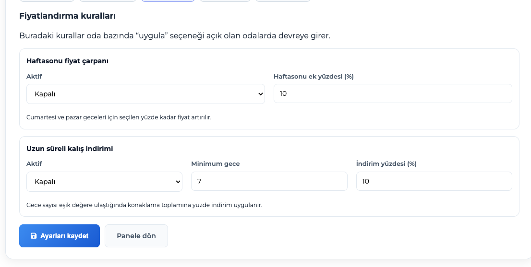The height and width of the screenshot is (267, 531).
Task: Click the floppy disk save icon
Action: click(x=34, y=236)
